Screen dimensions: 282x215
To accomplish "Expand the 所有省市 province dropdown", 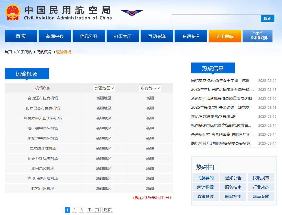I will (x=150, y=88).
